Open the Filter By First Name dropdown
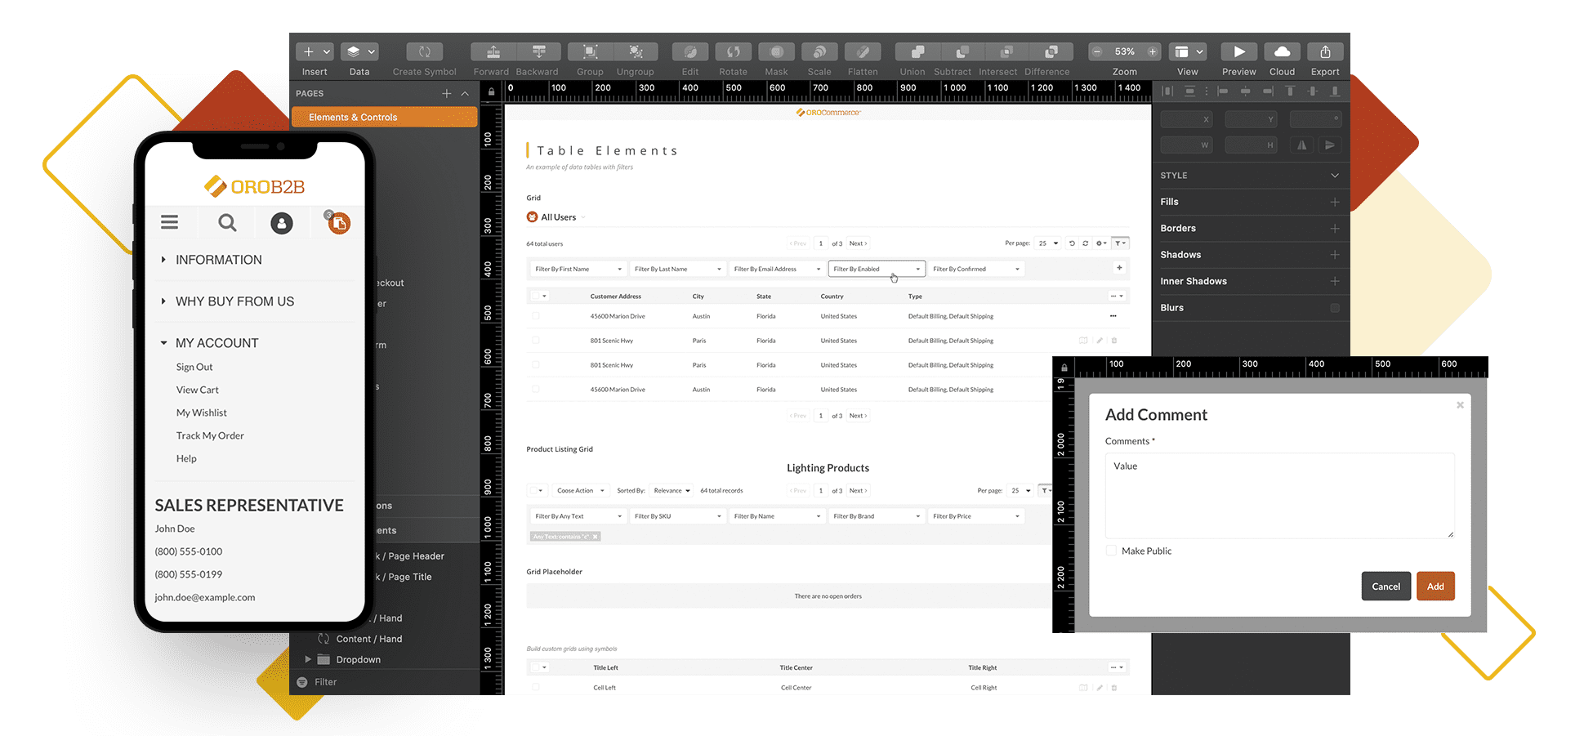 [x=578, y=269]
